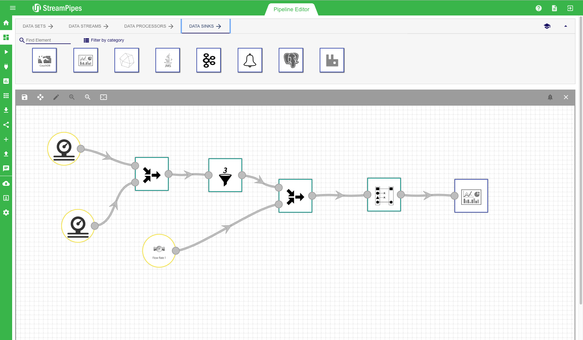Toggle the edit pencil tool
Image resolution: width=583 pixels, height=340 pixels.
[56, 97]
